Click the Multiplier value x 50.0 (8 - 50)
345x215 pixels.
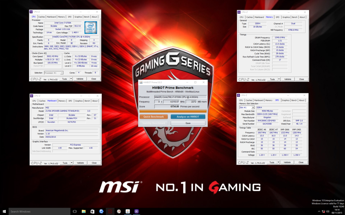click(x=52, y=59)
